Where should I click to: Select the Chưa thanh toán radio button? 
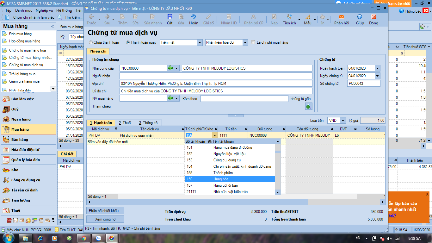[x=91, y=42]
